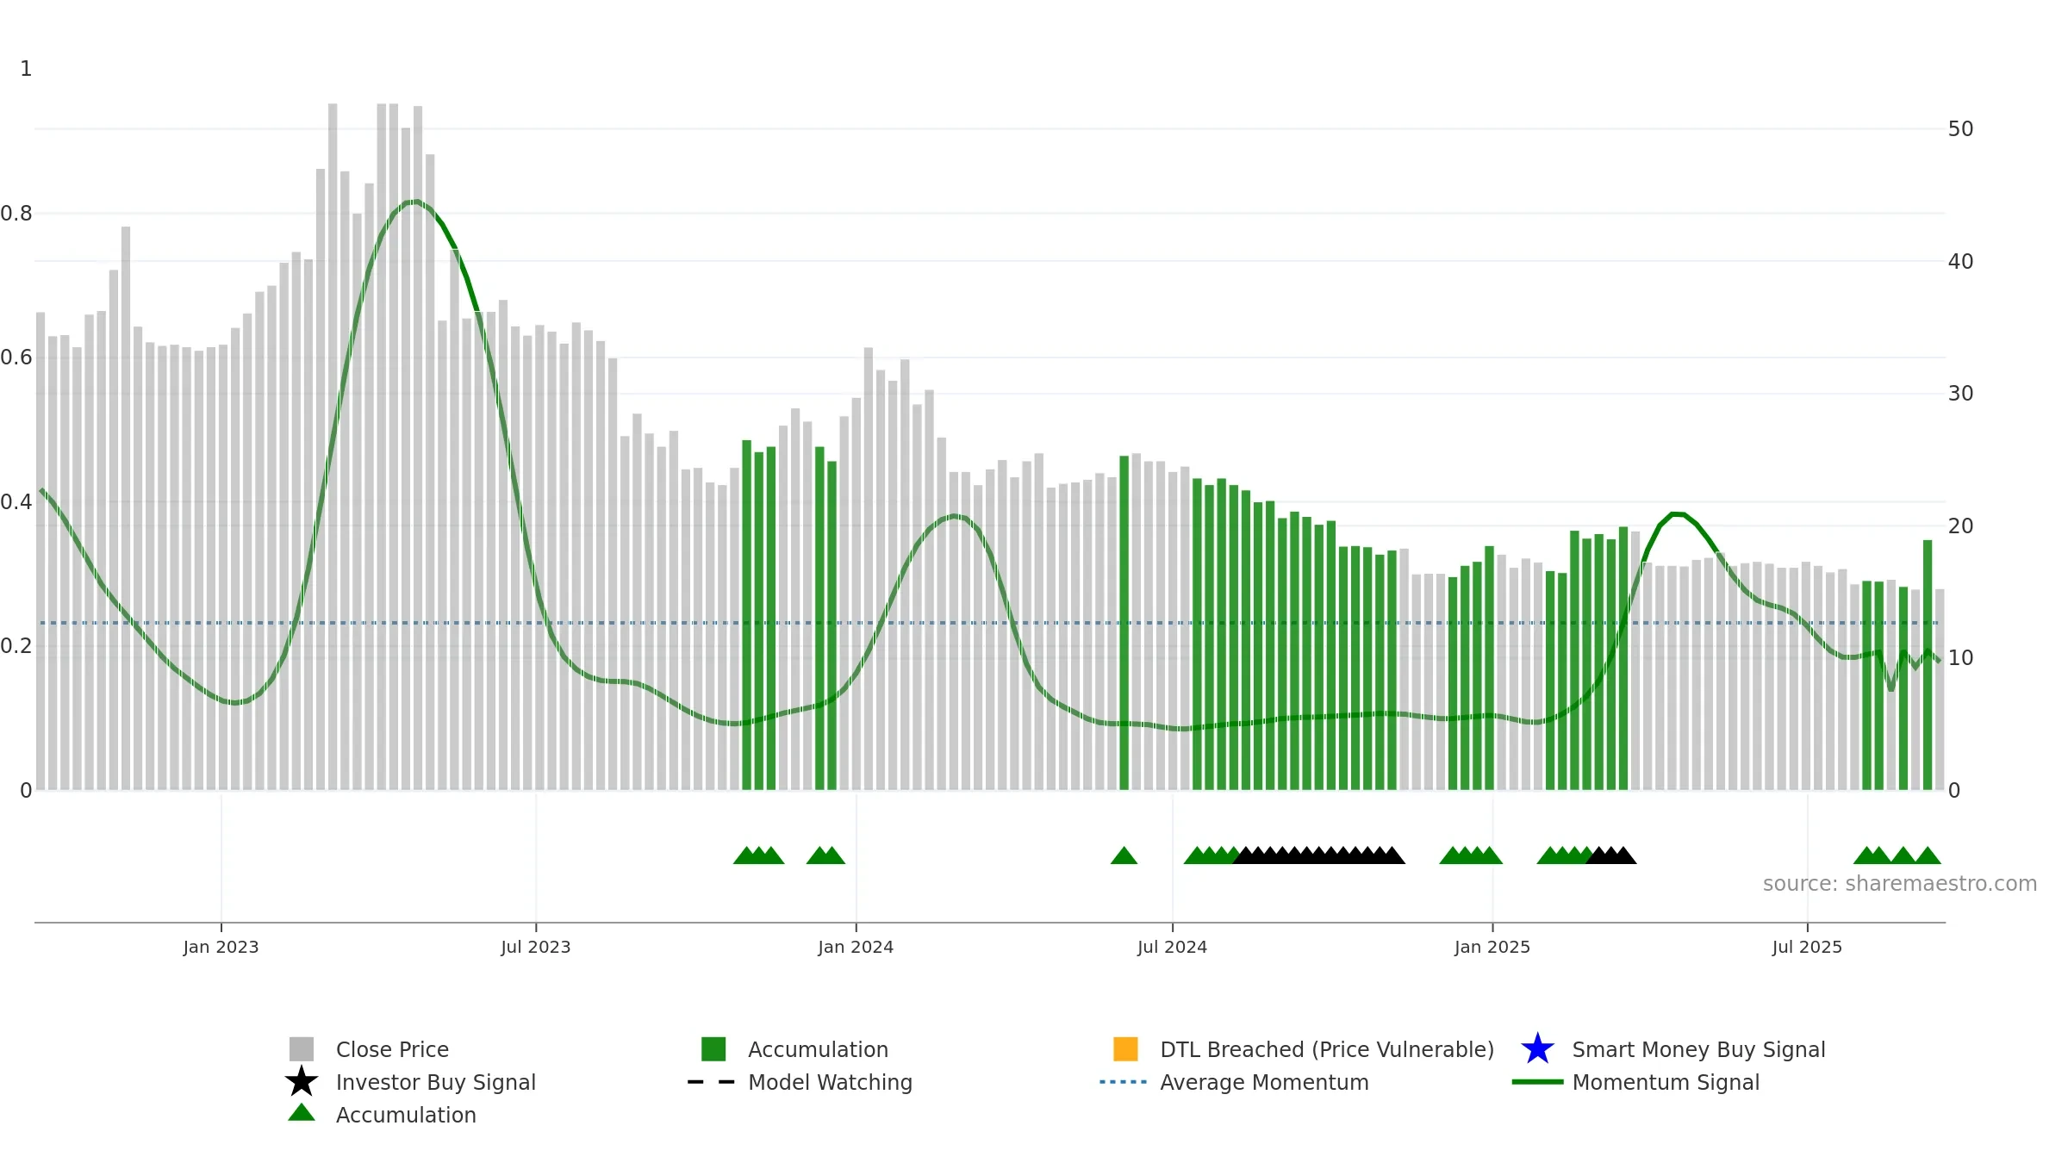Image resolution: width=2068 pixels, height=1163 pixels.
Task: Click the green Momentum Signal line icon
Action: pos(1537,1082)
